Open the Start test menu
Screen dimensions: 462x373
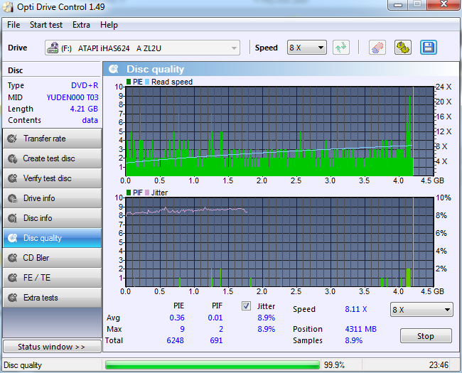click(x=46, y=25)
